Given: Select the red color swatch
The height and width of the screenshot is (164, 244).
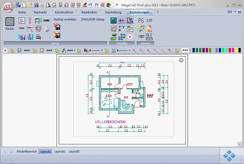Looking at the screenshot, I should [x=230, y=50].
